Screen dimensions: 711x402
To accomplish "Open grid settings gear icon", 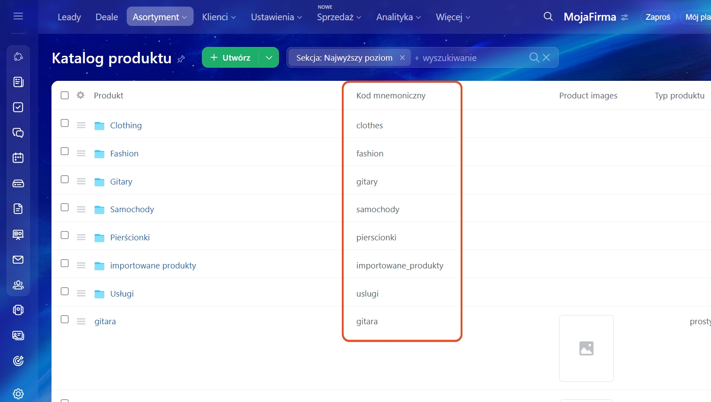I will (x=81, y=95).
